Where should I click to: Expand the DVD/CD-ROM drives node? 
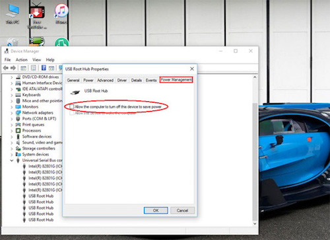12,77
